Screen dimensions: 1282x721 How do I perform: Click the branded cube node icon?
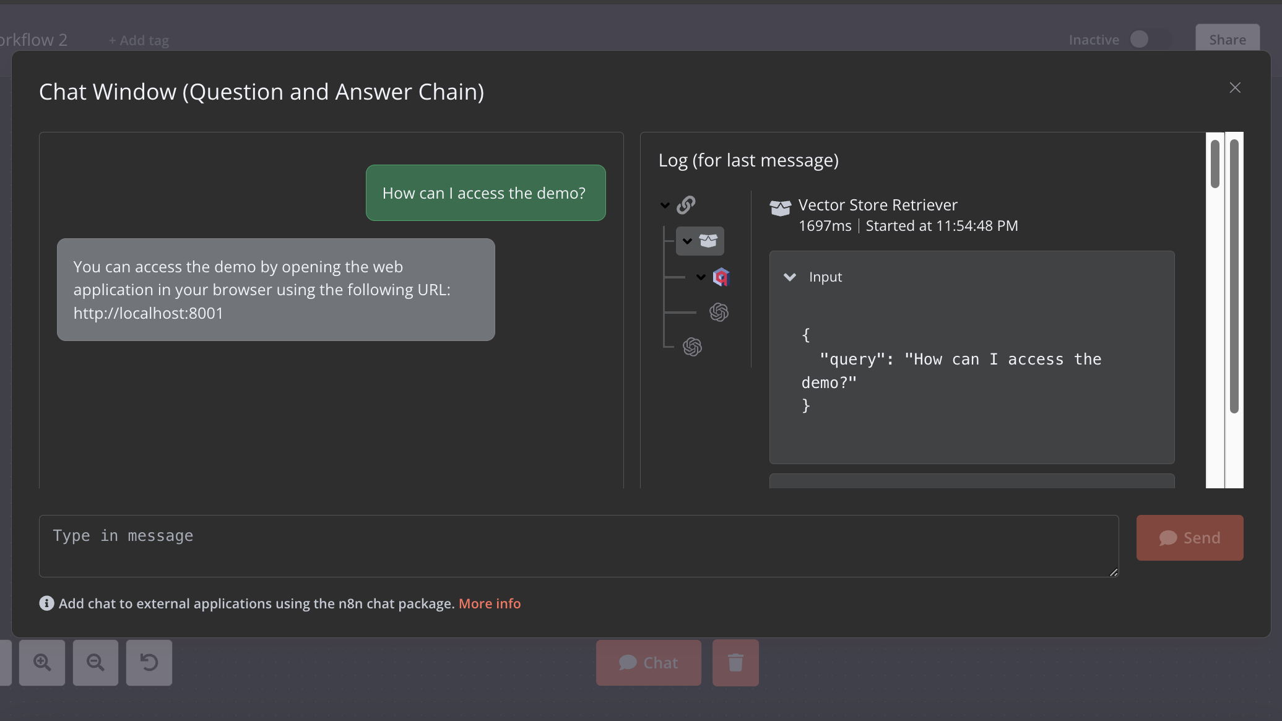click(x=721, y=277)
